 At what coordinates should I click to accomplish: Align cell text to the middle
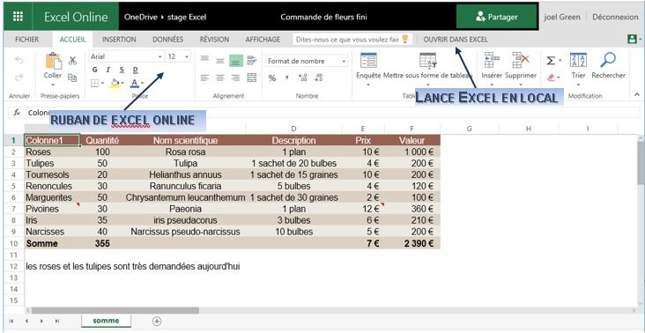(220, 61)
